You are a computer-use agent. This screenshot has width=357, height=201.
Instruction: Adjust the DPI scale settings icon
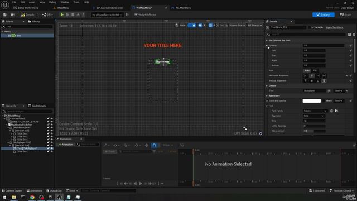click(260, 133)
